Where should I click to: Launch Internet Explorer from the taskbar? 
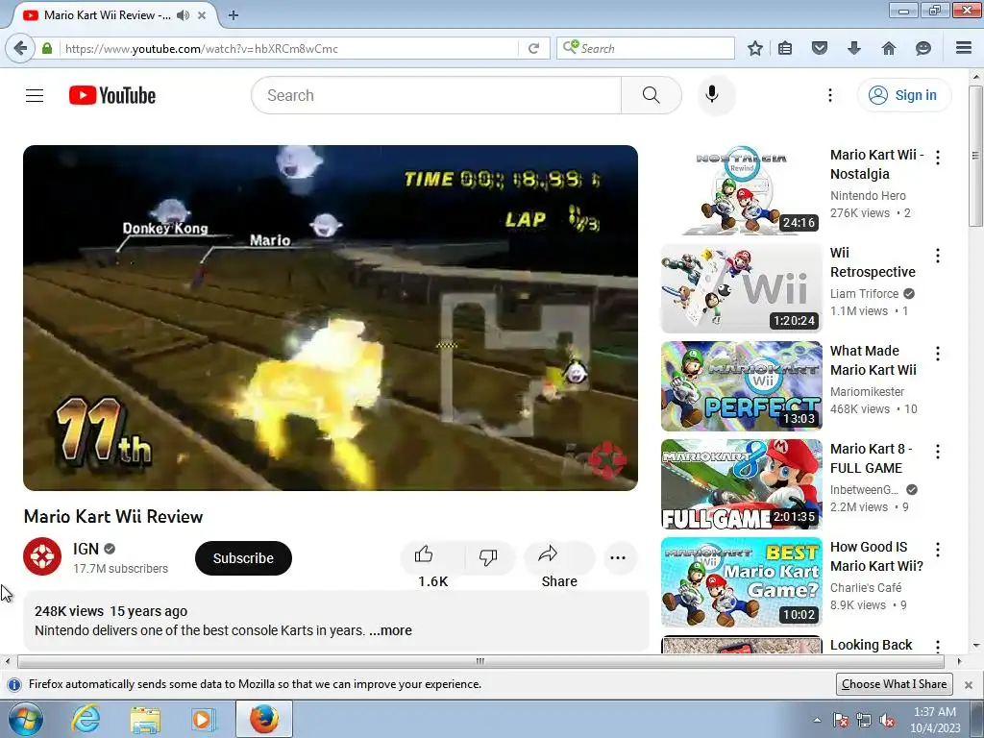tap(86, 719)
